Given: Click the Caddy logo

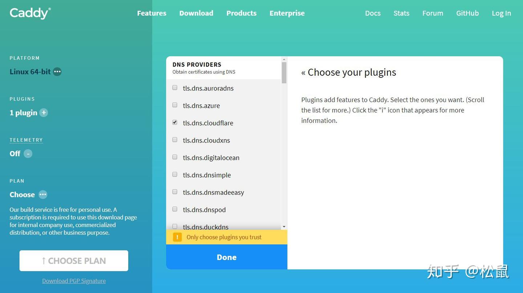Looking at the screenshot, I should (x=30, y=13).
